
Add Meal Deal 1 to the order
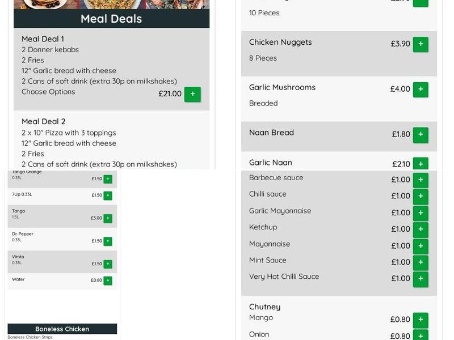192,94
